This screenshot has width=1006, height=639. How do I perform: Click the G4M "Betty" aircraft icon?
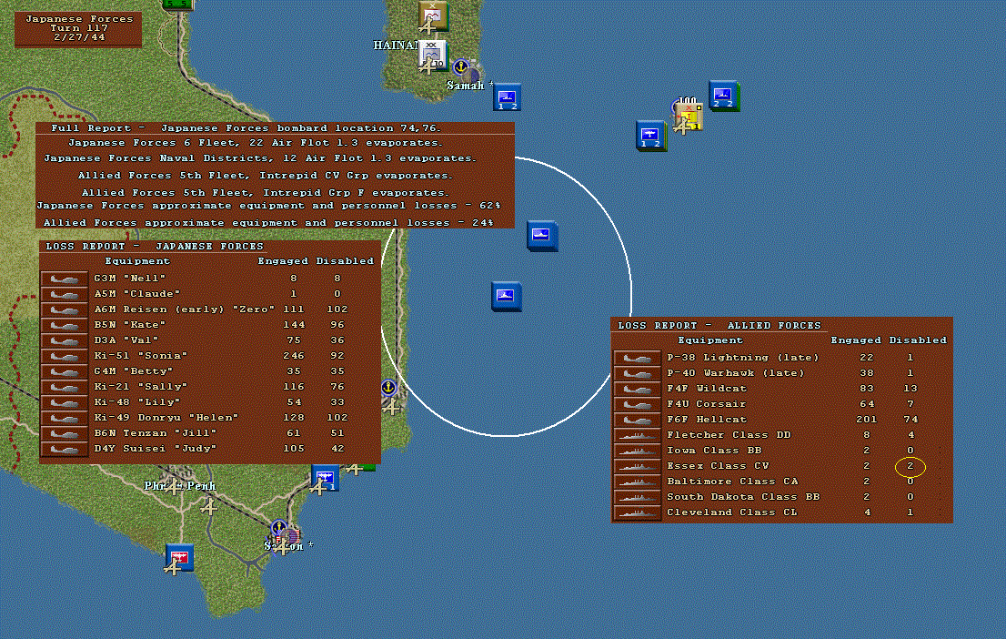65,371
